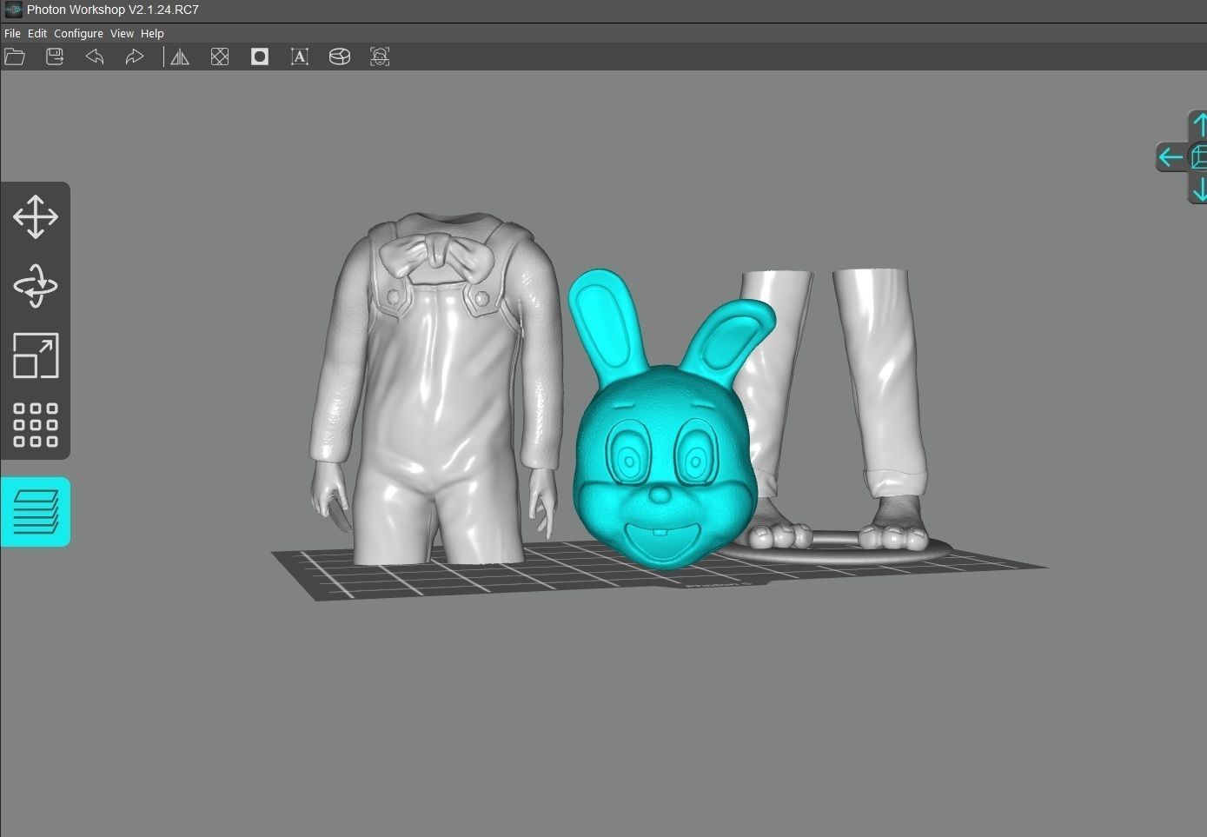Click the undo arrow icon
This screenshot has width=1207, height=837.
[x=95, y=56]
